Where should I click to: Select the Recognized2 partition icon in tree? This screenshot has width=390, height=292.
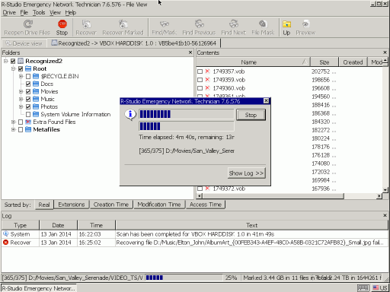click(x=21, y=61)
